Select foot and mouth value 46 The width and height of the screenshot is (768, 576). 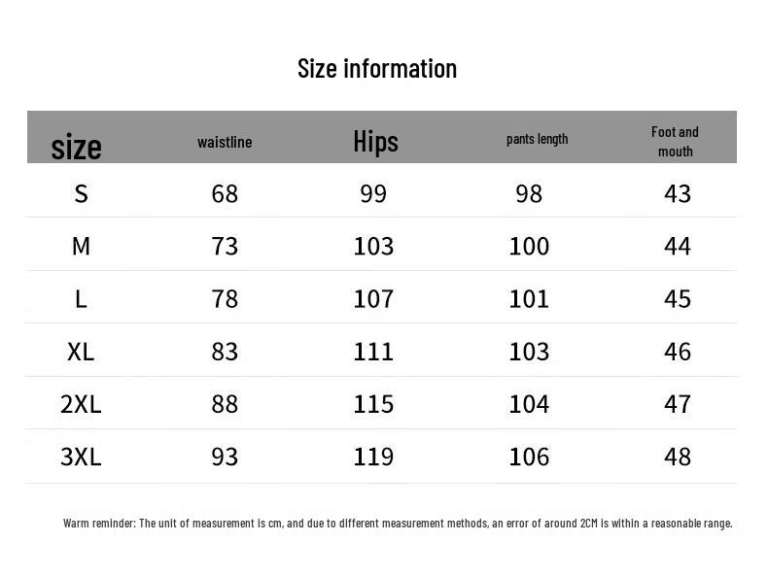point(678,351)
